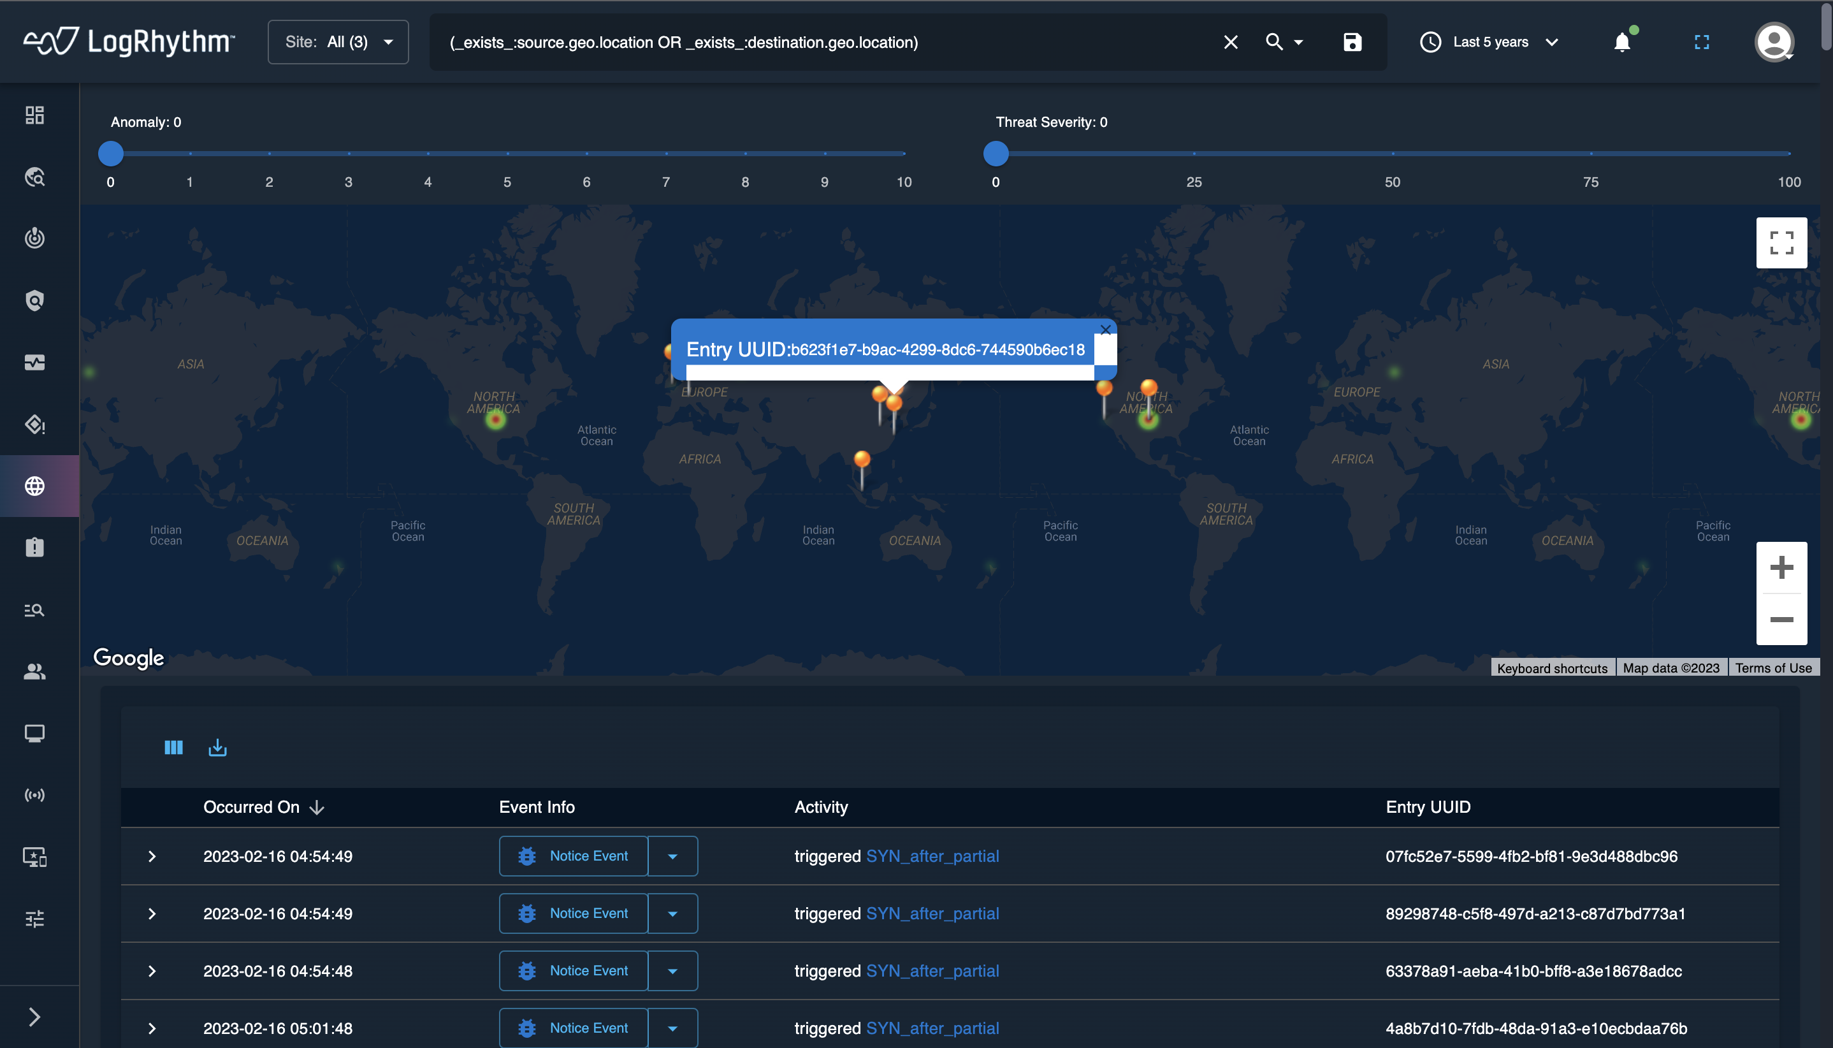Click the first SYN_after_partial link
1833x1048 pixels.
coord(932,857)
